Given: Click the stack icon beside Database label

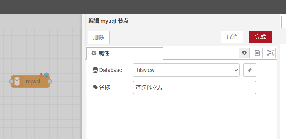Looking at the screenshot, I should pos(95,70).
